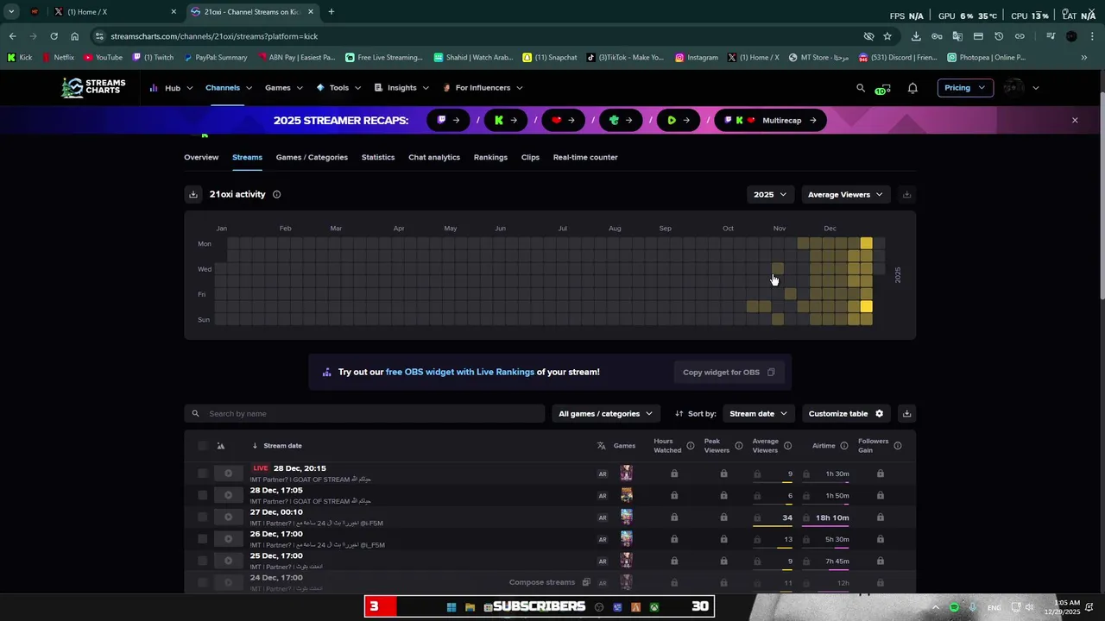Click the Peak Viewers info icon

738,446
